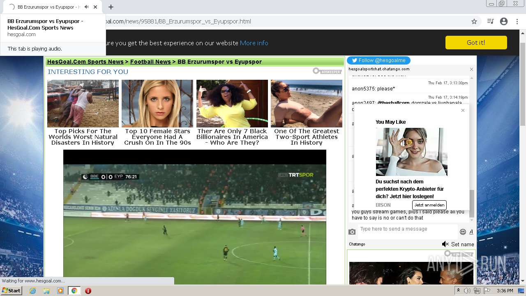This screenshot has width=526, height=296.
Task: Open the media control icon in Chrome toolbar
Action: [490, 21]
